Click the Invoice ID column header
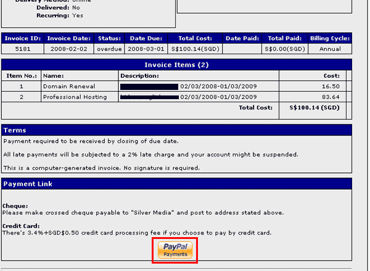This screenshot has width=370, height=271. click(x=23, y=38)
